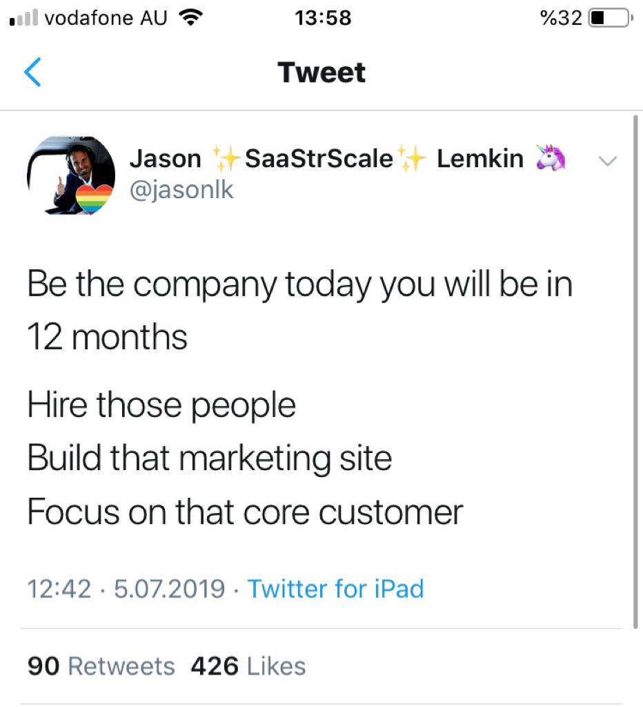
Task: Show the 426 Likes list
Action: point(248,666)
